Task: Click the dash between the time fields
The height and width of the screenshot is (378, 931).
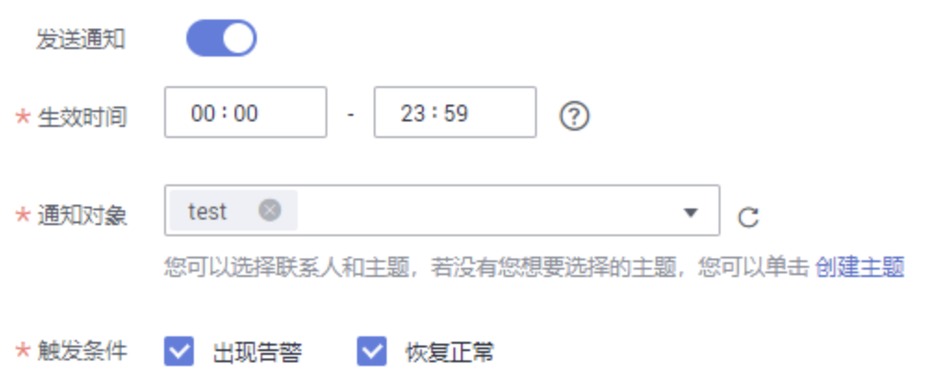Action: 351,113
